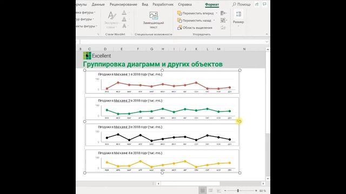
Task: Click the Align objects icon
Action: (223, 13)
